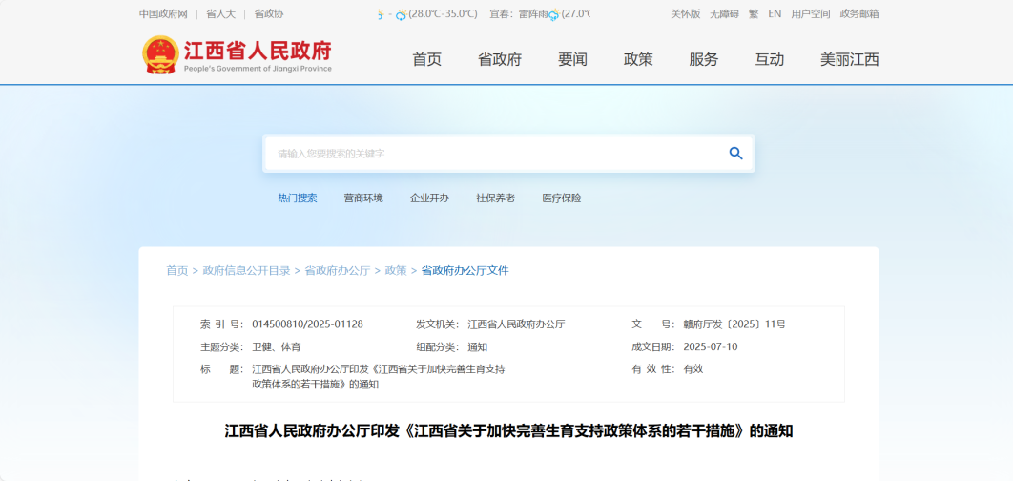
Task: Visit the 美丽江西 section
Action: [x=849, y=59]
